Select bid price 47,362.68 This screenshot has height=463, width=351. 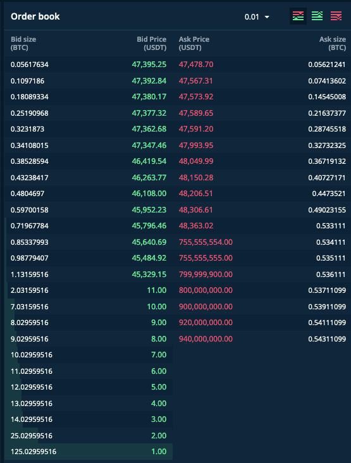149,129
